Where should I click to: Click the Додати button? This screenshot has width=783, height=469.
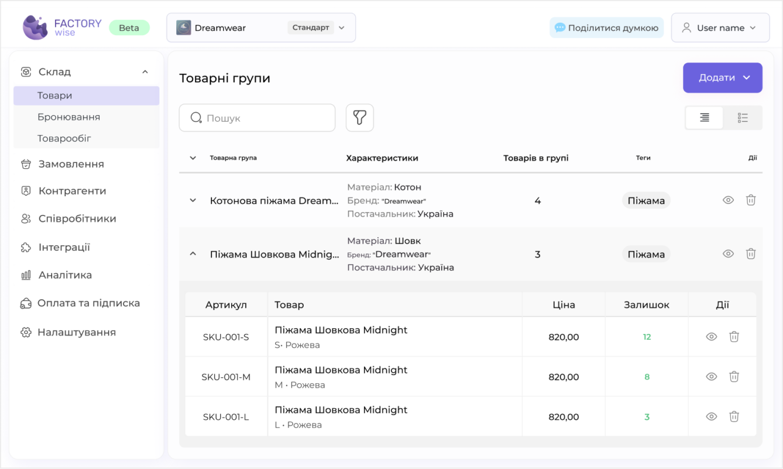(723, 77)
